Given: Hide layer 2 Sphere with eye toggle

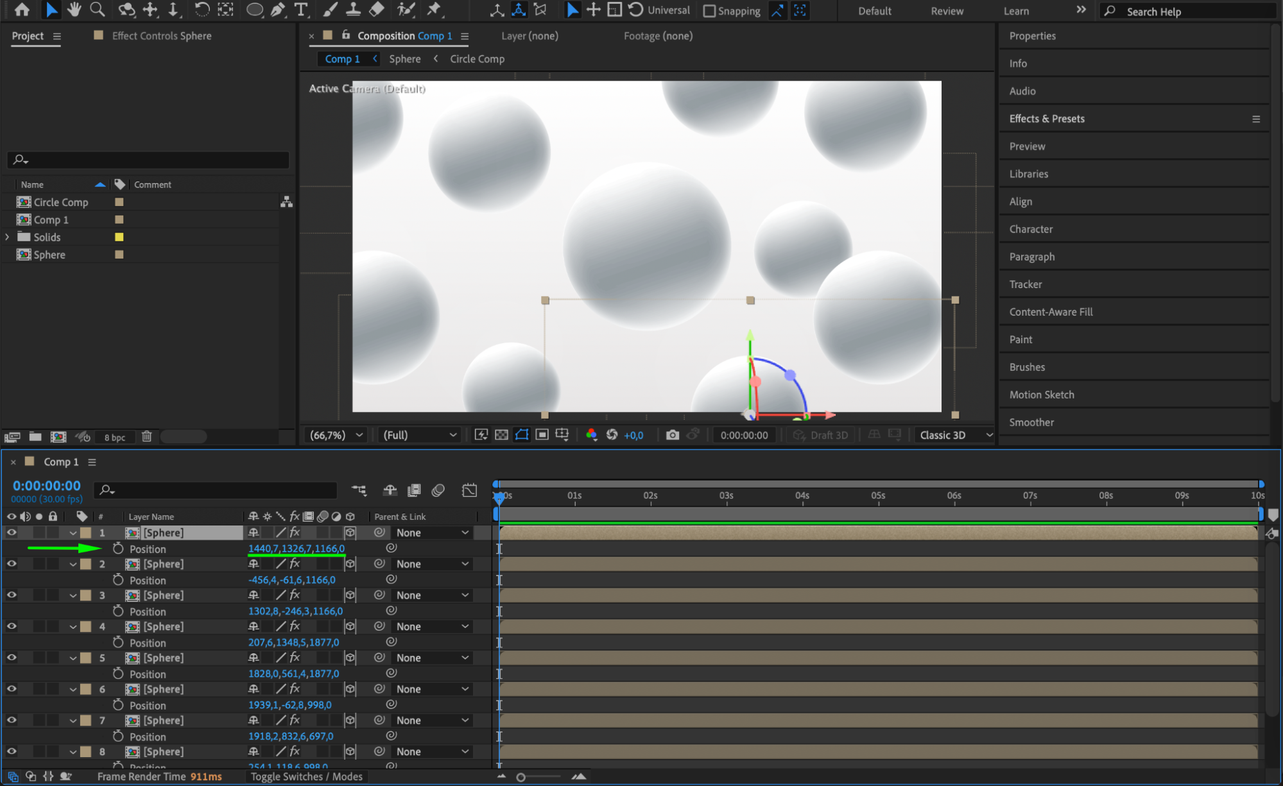Looking at the screenshot, I should (x=12, y=563).
